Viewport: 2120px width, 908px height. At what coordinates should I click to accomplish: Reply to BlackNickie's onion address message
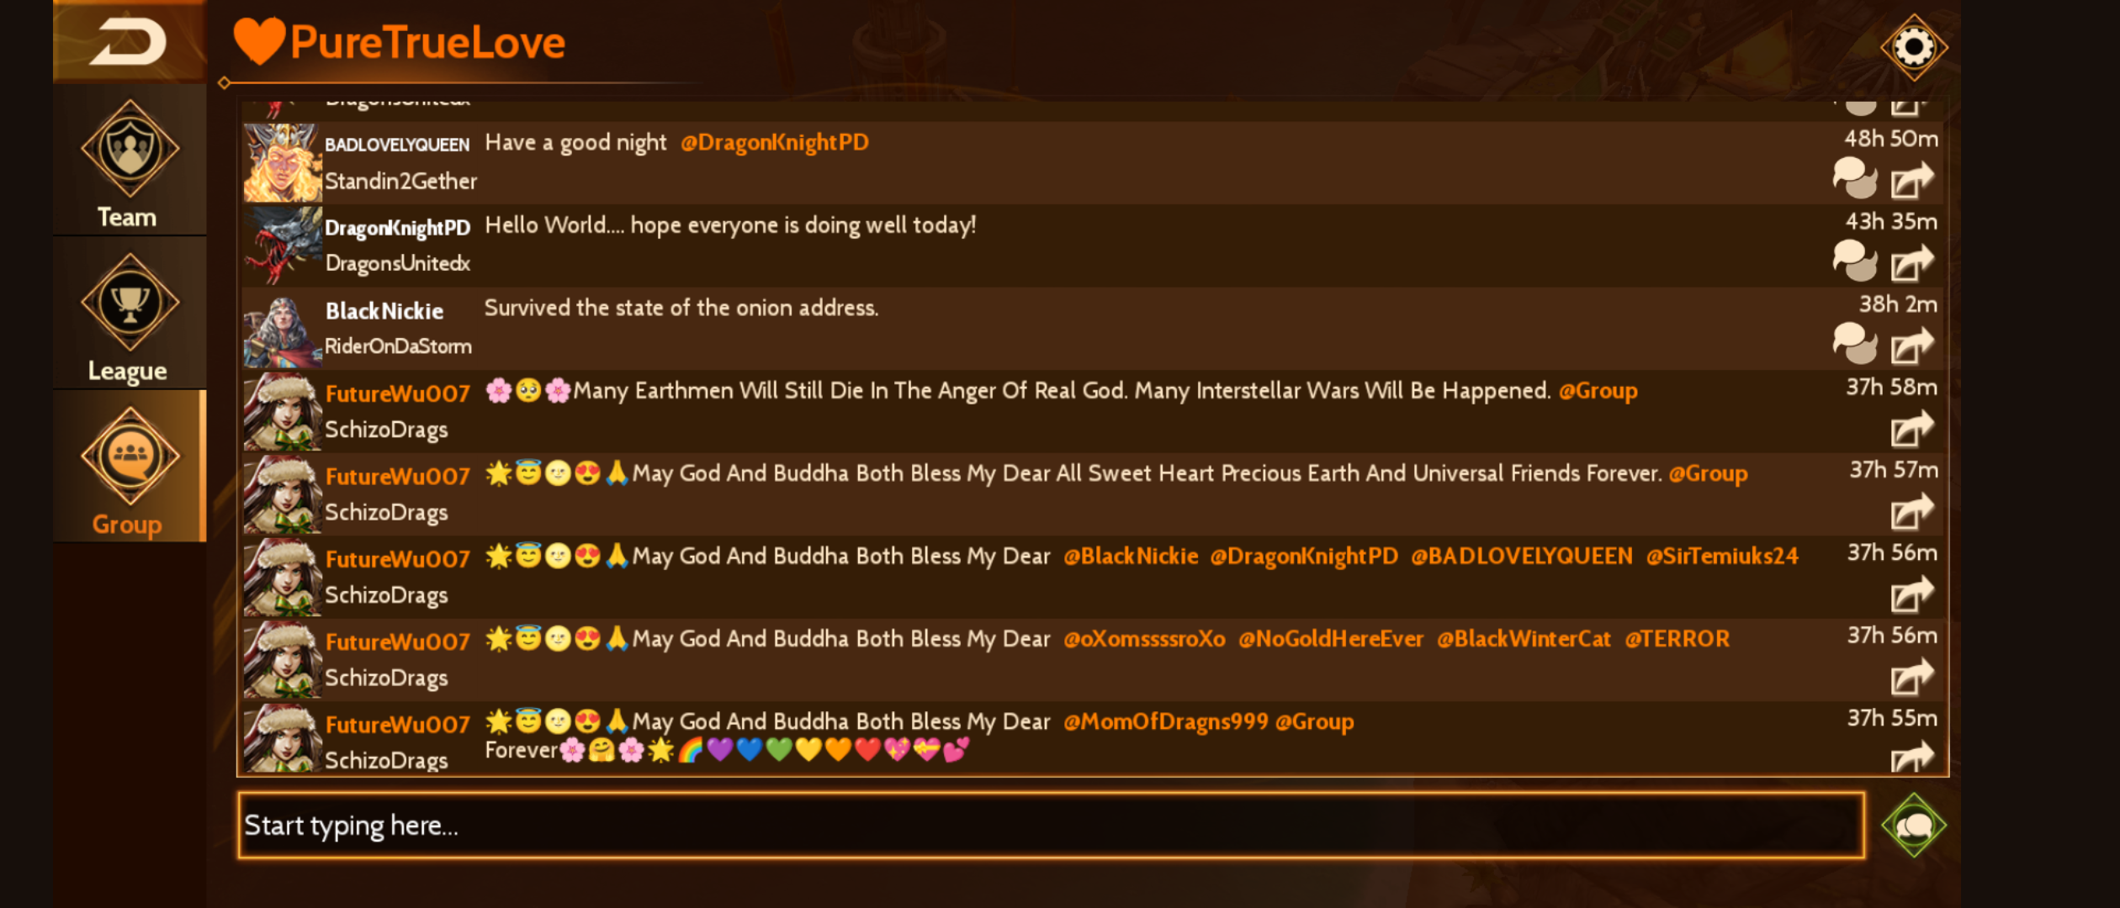point(1854,344)
